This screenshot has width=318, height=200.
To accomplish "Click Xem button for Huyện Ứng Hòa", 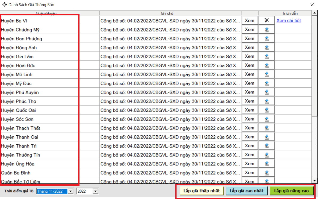I will pos(249,164).
